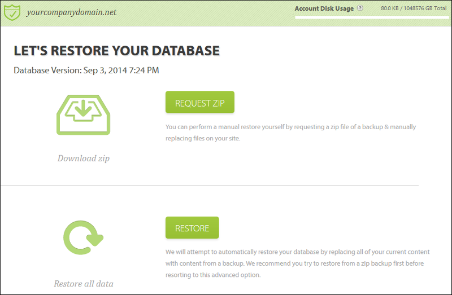Select the Sep 3, 2014 7:24 PM timestamp
This screenshot has width=452, height=295.
tap(121, 71)
